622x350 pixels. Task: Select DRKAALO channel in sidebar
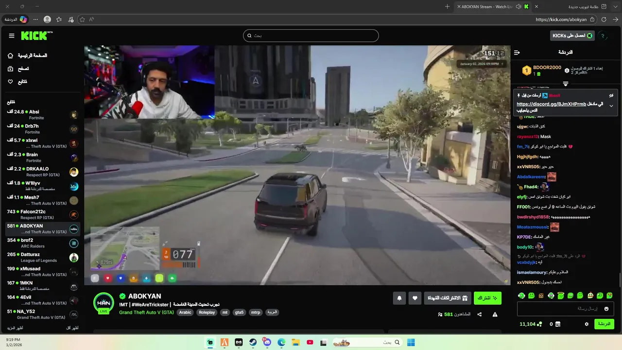(x=43, y=172)
